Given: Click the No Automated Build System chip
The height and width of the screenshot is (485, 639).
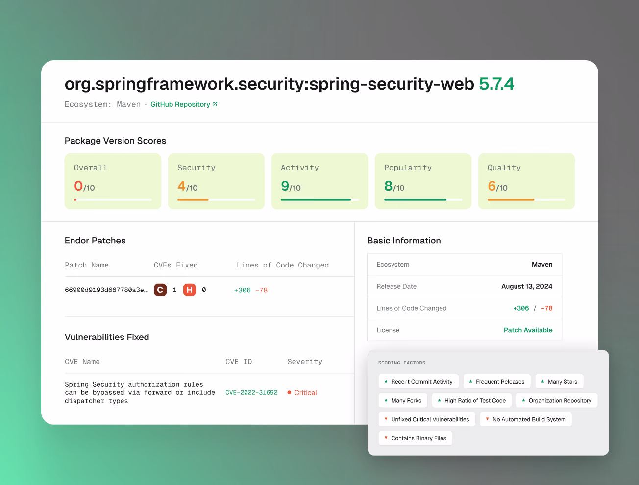Looking at the screenshot, I should [526, 419].
